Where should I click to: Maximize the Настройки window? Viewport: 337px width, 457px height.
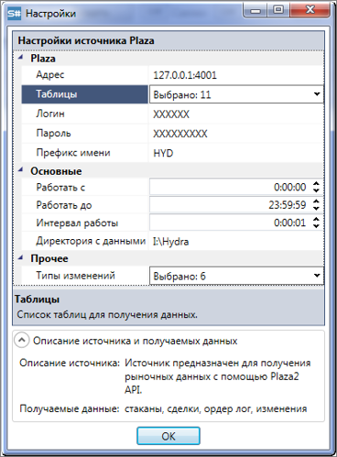278,10
